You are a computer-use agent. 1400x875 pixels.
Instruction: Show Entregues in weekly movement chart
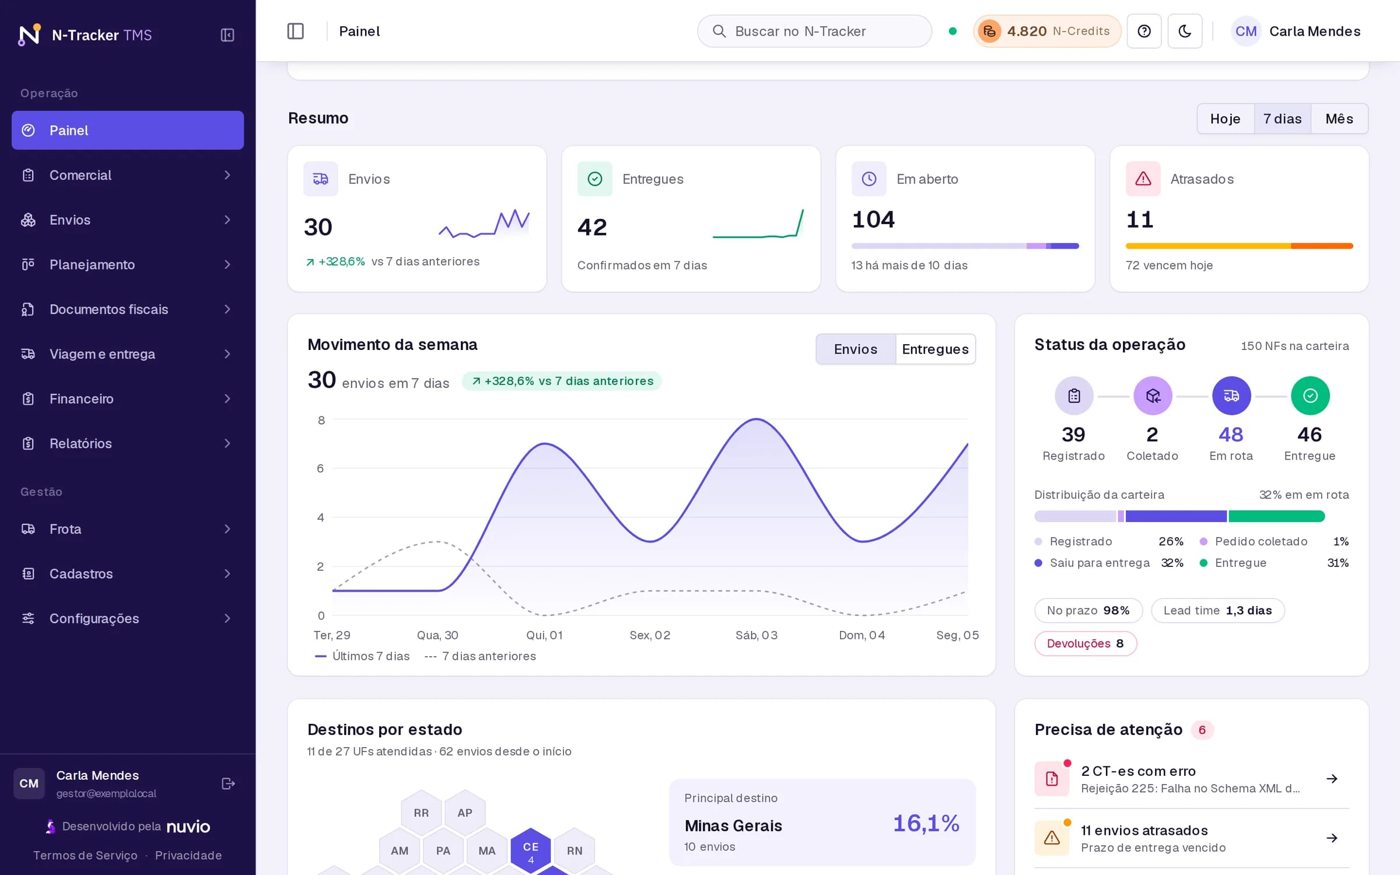click(x=935, y=349)
